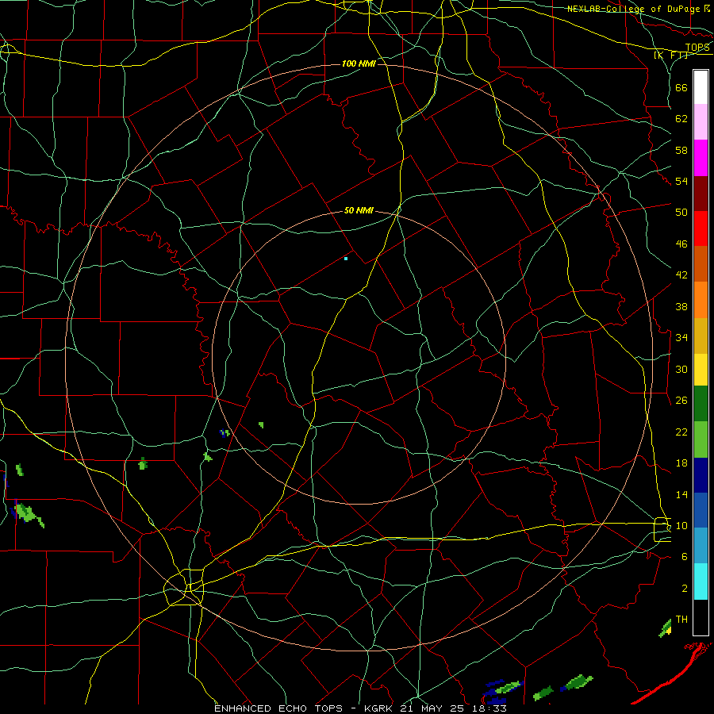714x714 pixels.
Task: Click the "50 NMI" range ring label
Action: pyautogui.click(x=359, y=210)
